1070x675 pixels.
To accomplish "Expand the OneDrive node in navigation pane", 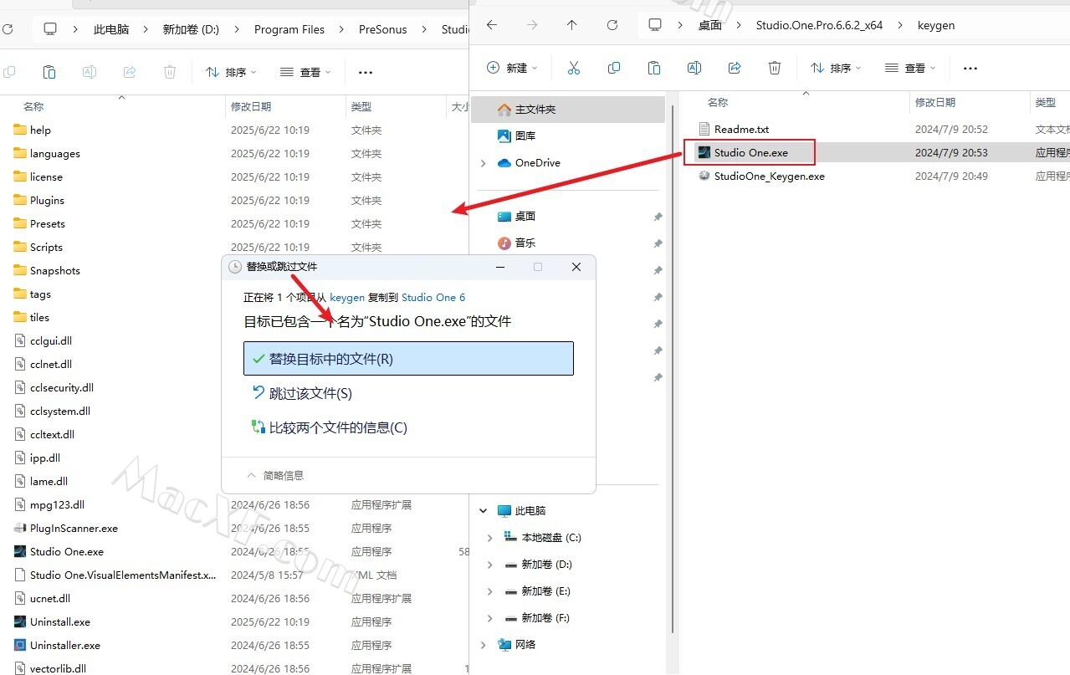I will pyautogui.click(x=484, y=163).
